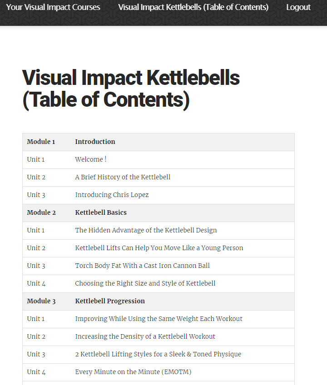
Task: Read 2 Kettlebell Lifting Styles for a Sleek & Toned Physique
Action: [158, 354]
